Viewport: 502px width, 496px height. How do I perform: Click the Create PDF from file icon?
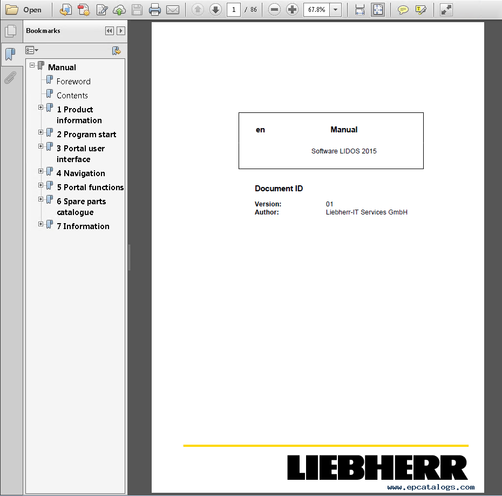coord(66,10)
